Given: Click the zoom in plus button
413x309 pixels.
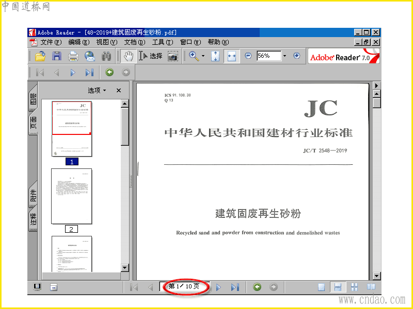Looking at the screenshot, I should point(296,56).
